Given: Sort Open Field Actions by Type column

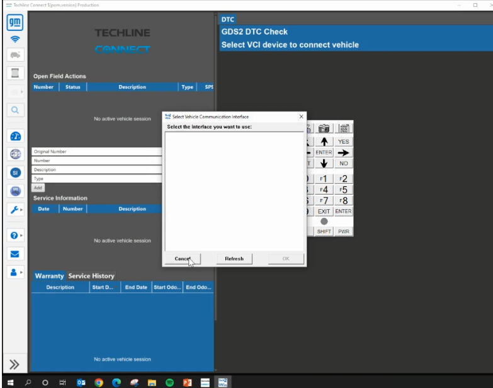Looking at the screenshot, I should [x=188, y=87].
